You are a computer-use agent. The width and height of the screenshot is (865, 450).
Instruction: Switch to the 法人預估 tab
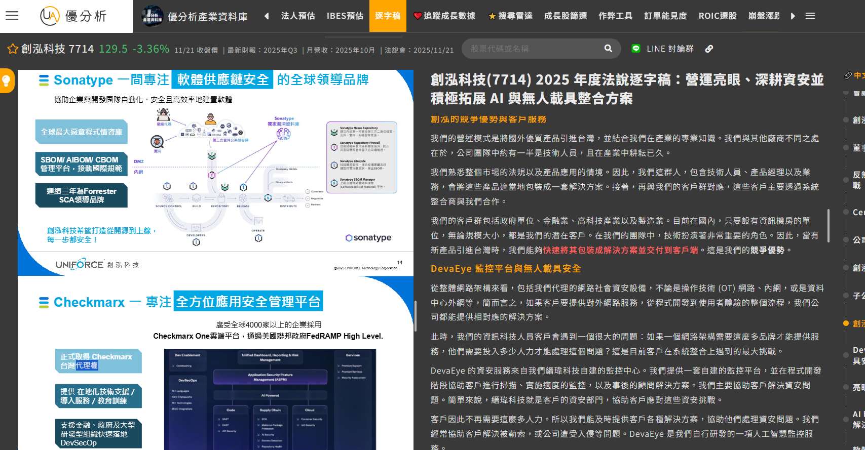point(298,16)
